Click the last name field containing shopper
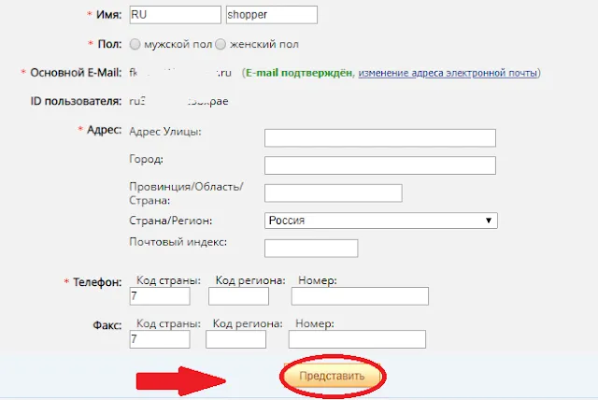 pos(272,15)
